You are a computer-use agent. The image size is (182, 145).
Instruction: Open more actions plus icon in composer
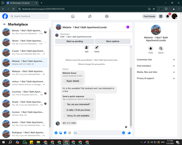(56, 133)
